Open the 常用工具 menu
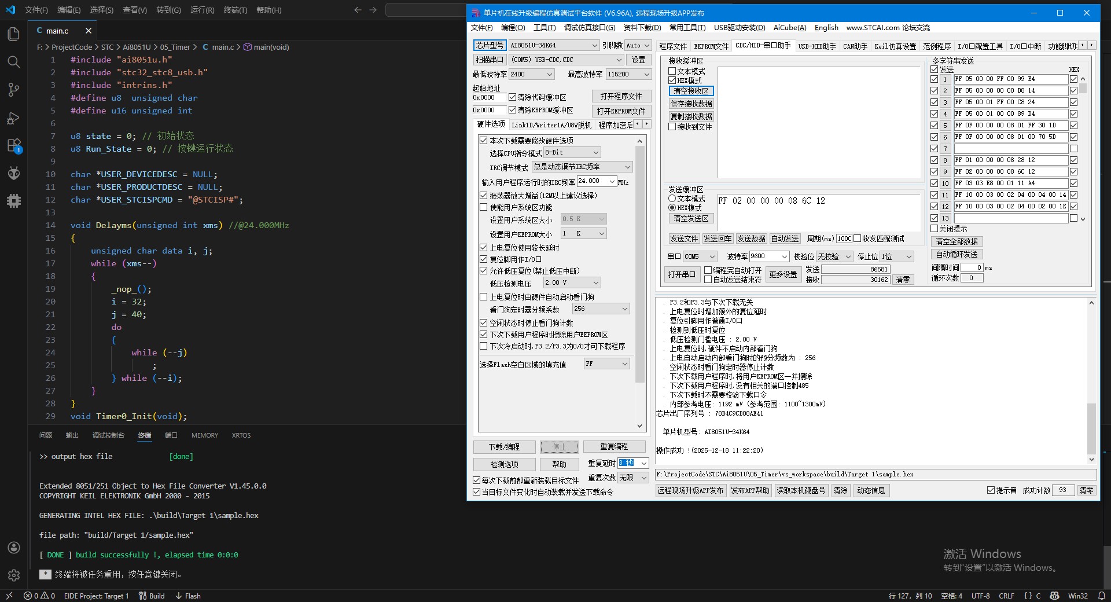The height and width of the screenshot is (602, 1111). pyautogui.click(x=687, y=28)
